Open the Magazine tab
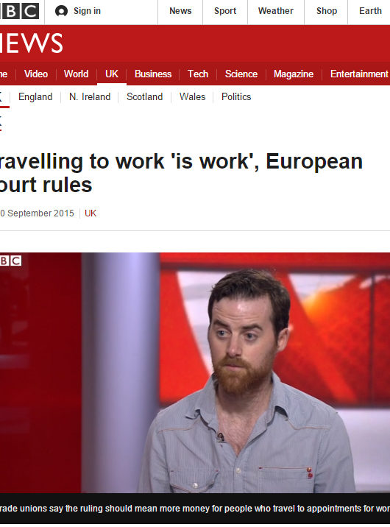390x527 pixels. (294, 74)
